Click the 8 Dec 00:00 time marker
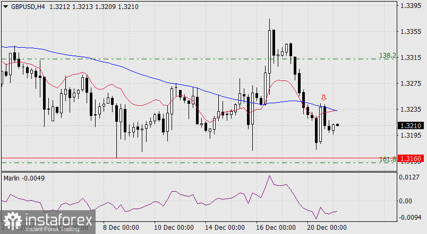 point(122,228)
